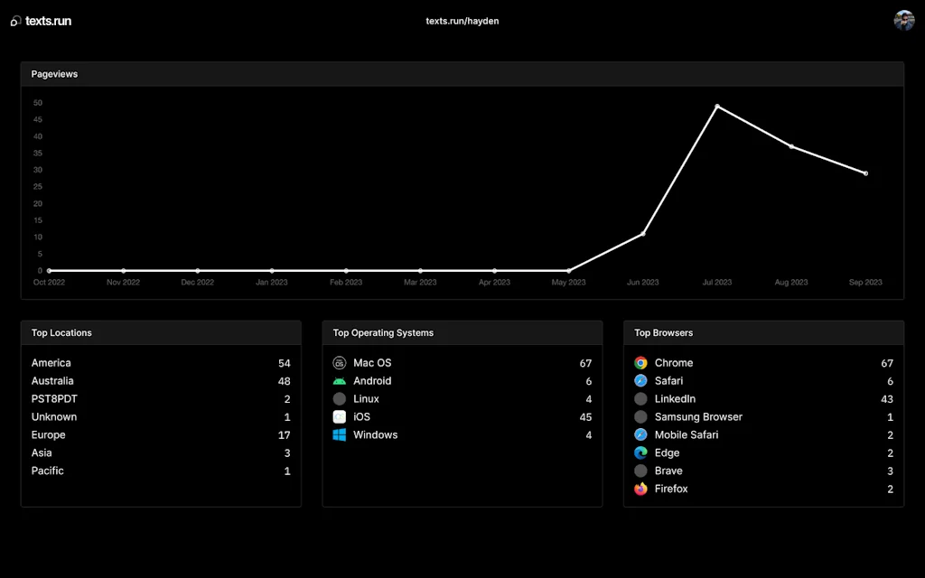Click the iOS icon
This screenshot has height=578, width=925.
point(340,417)
